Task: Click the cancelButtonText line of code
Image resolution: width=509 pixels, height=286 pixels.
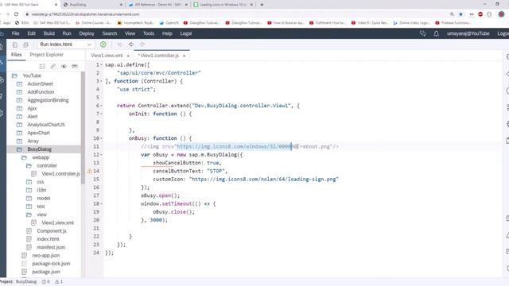Action: [190, 171]
